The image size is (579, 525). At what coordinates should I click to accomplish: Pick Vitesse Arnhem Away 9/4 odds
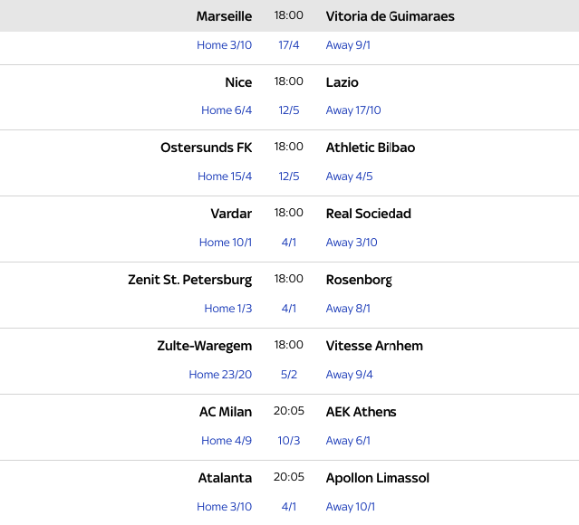coord(349,375)
